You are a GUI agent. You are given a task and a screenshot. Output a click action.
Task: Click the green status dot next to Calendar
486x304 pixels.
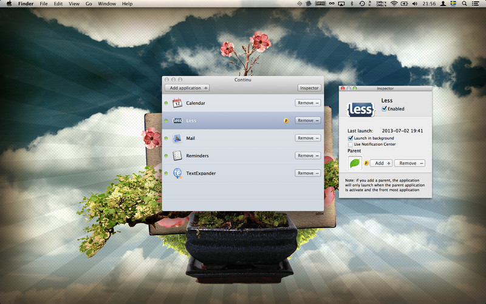click(x=166, y=103)
